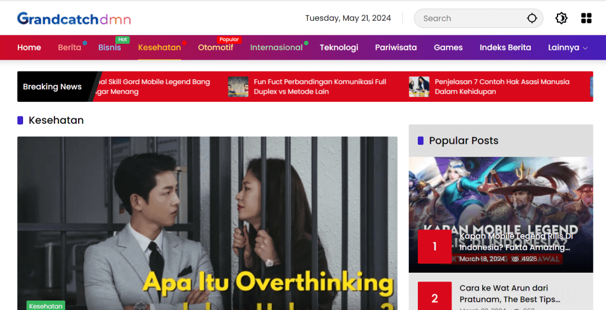Open the Internasional menu item
This screenshot has height=310, width=606.
tap(276, 47)
